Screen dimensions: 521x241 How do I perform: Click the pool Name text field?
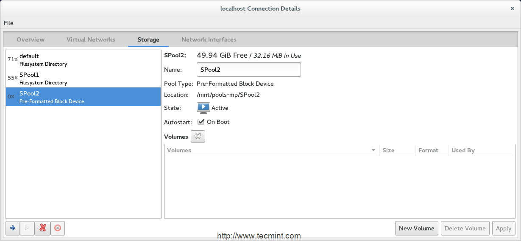pyautogui.click(x=249, y=70)
